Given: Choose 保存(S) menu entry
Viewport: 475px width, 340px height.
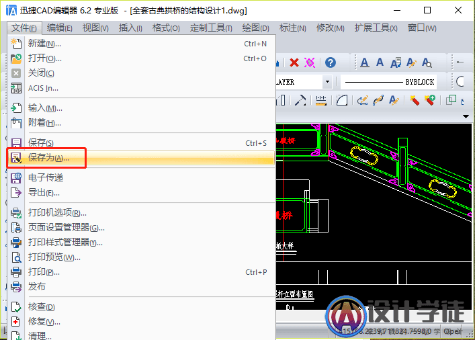Looking at the screenshot, I should (141, 142).
